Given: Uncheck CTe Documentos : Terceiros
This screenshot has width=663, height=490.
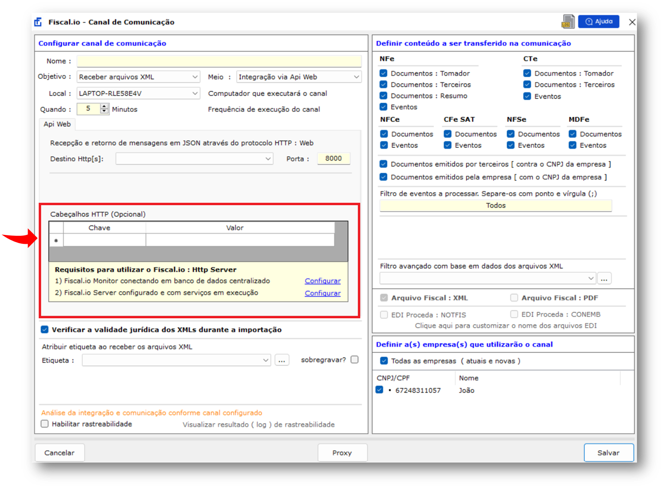Looking at the screenshot, I should click(527, 85).
